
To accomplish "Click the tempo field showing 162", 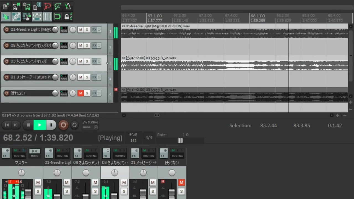I will click(133, 140).
